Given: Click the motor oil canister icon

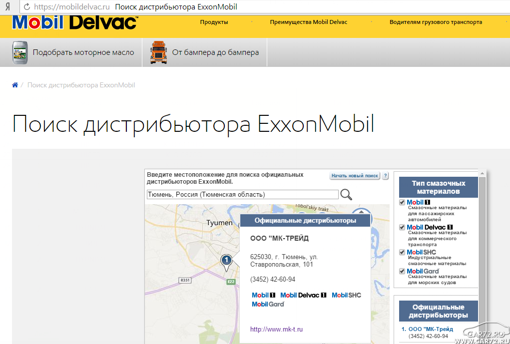Looking at the screenshot, I should point(20,52).
